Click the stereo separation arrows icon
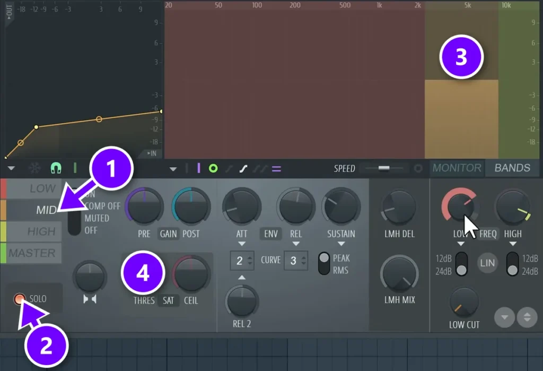The height and width of the screenshot is (371, 543). [x=90, y=299]
